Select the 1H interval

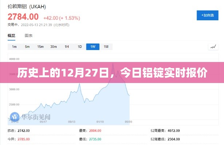click(67, 47)
